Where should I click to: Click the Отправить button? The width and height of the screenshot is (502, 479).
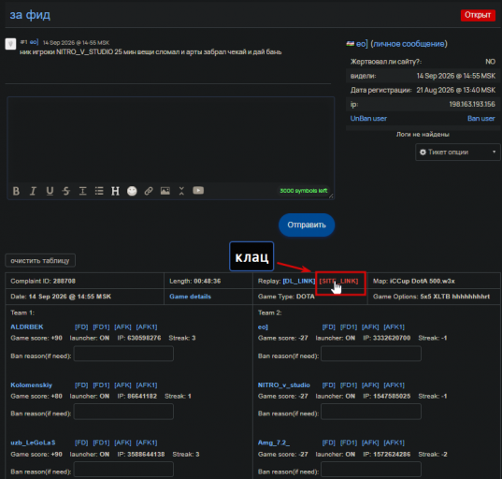click(x=307, y=225)
